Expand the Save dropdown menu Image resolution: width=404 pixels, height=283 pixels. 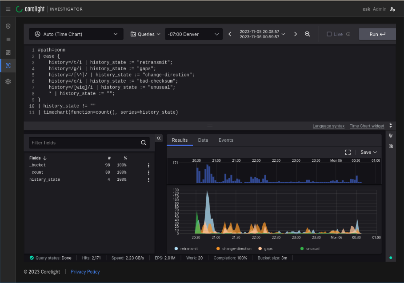tap(368, 152)
